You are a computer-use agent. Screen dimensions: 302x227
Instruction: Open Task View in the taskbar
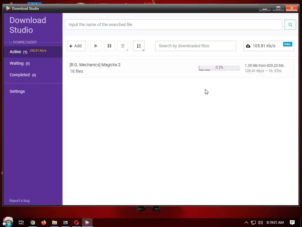click(x=21, y=223)
